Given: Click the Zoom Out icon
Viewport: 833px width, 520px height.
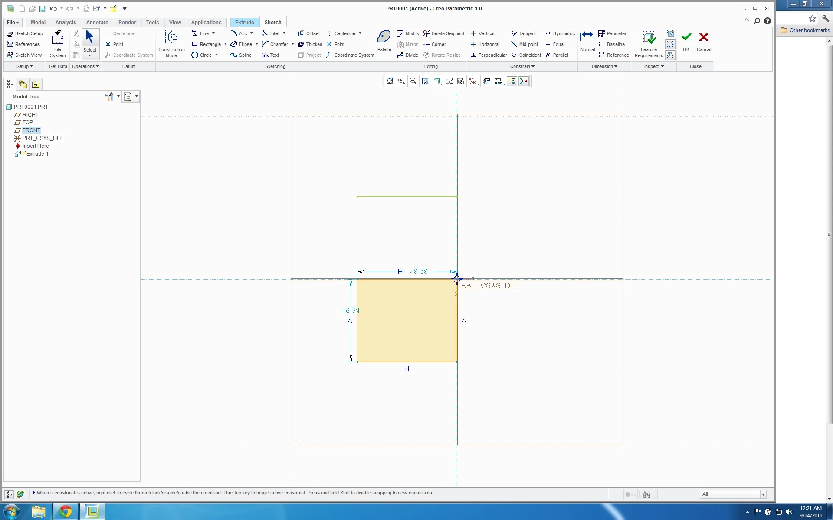Looking at the screenshot, I should (413, 81).
